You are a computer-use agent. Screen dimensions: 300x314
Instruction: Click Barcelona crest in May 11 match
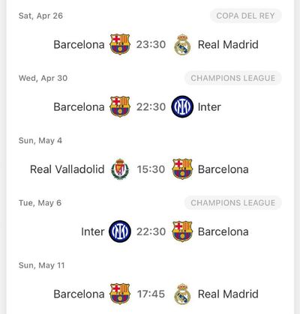point(120,294)
